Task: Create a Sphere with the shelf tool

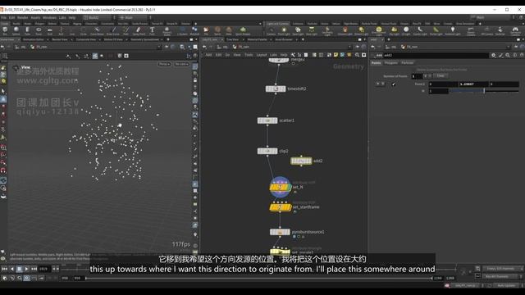Action: [16, 31]
